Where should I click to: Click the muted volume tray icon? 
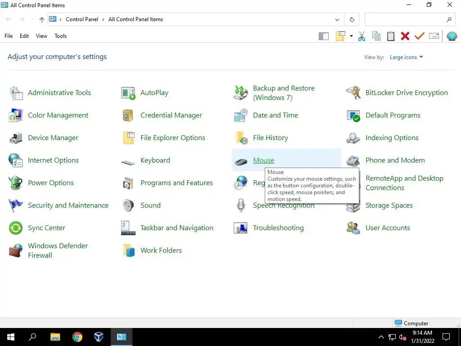click(x=402, y=337)
